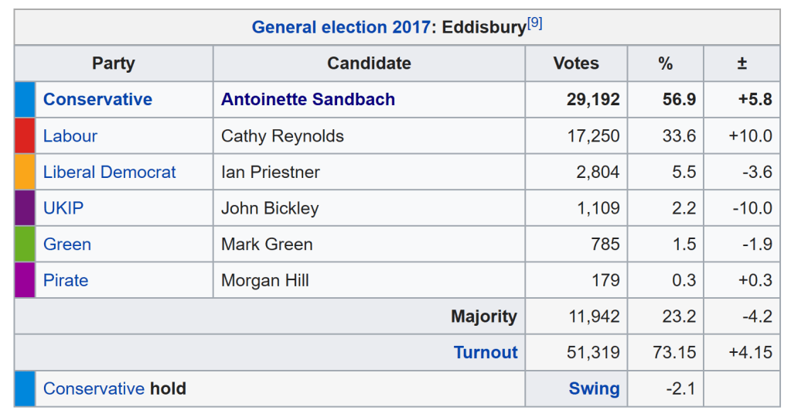
Task: Click the citation reference [9]
Action: [534, 23]
